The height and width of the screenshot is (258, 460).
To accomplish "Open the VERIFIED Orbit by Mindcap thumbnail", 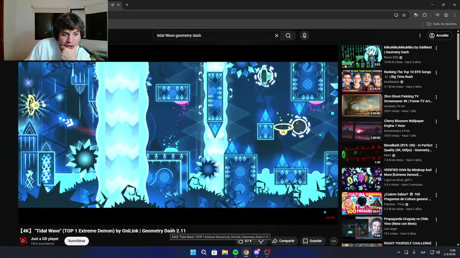I will (362, 179).
